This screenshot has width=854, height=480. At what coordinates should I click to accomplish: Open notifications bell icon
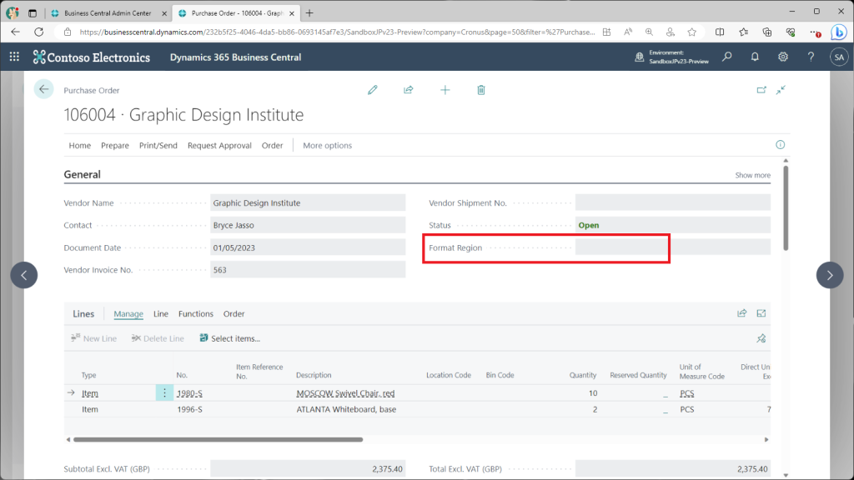click(755, 57)
